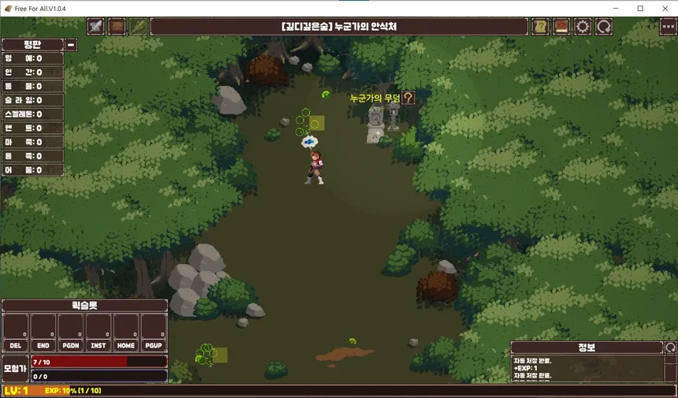Click the 퀵슬롯 panel header
678x398 pixels.
[x=85, y=306]
